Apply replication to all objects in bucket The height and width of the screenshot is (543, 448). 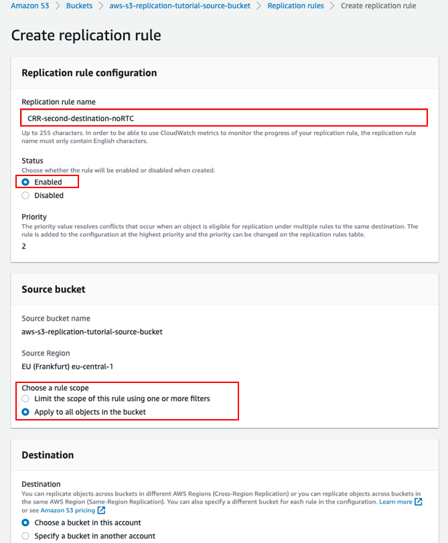[x=25, y=411]
